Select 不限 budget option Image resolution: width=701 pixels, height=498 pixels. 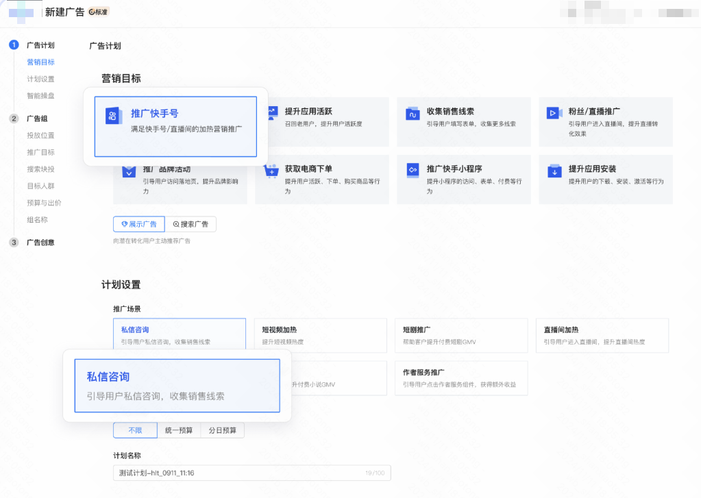[x=135, y=430]
